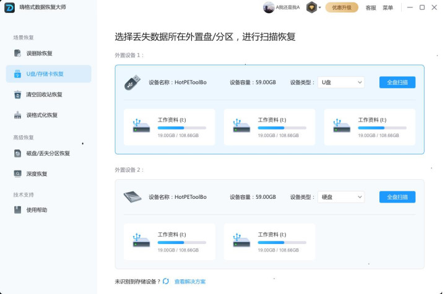Expand the VIP badge dropdown arrow

click(321, 8)
